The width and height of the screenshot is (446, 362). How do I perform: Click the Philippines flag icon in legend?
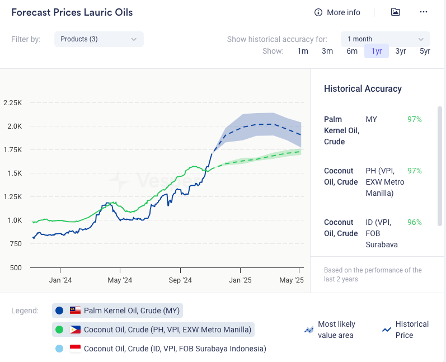[x=76, y=330]
